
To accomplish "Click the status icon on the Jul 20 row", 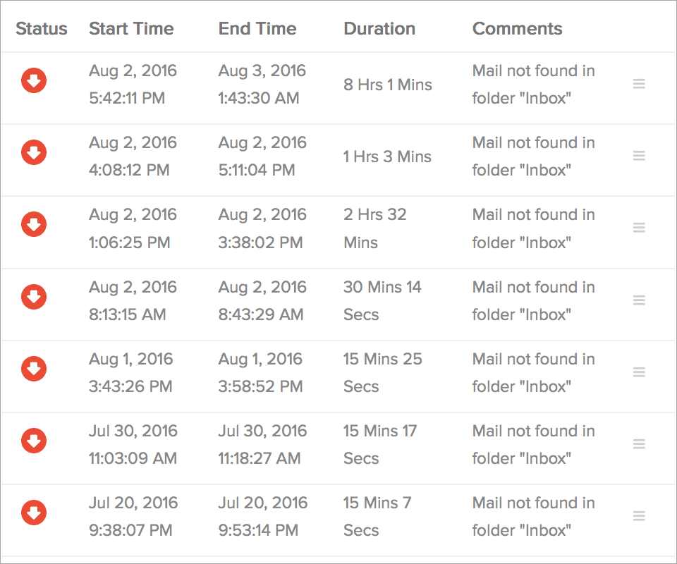I will tap(34, 513).
